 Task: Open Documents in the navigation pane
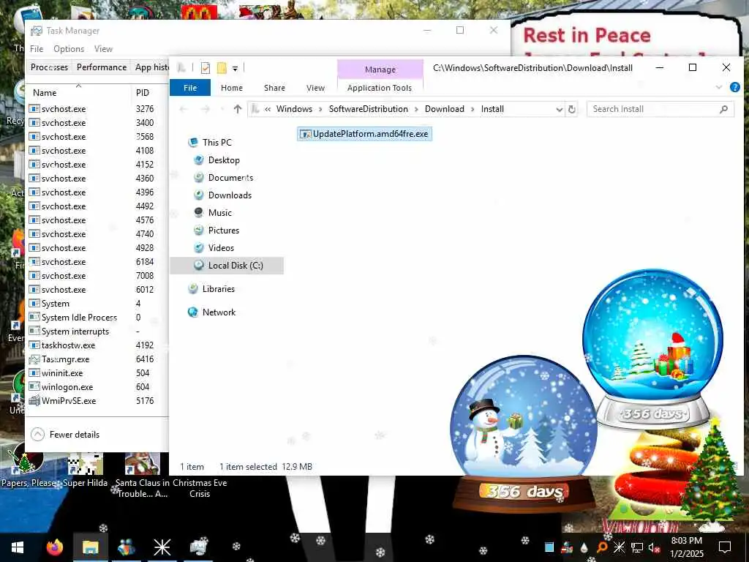pos(230,178)
